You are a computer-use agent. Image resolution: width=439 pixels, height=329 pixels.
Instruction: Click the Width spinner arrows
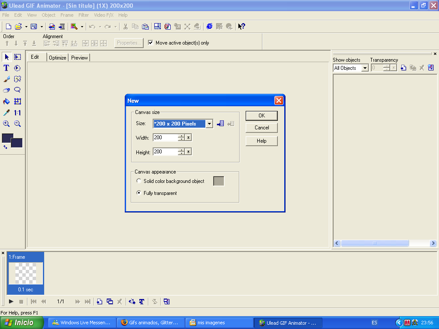coord(181,138)
